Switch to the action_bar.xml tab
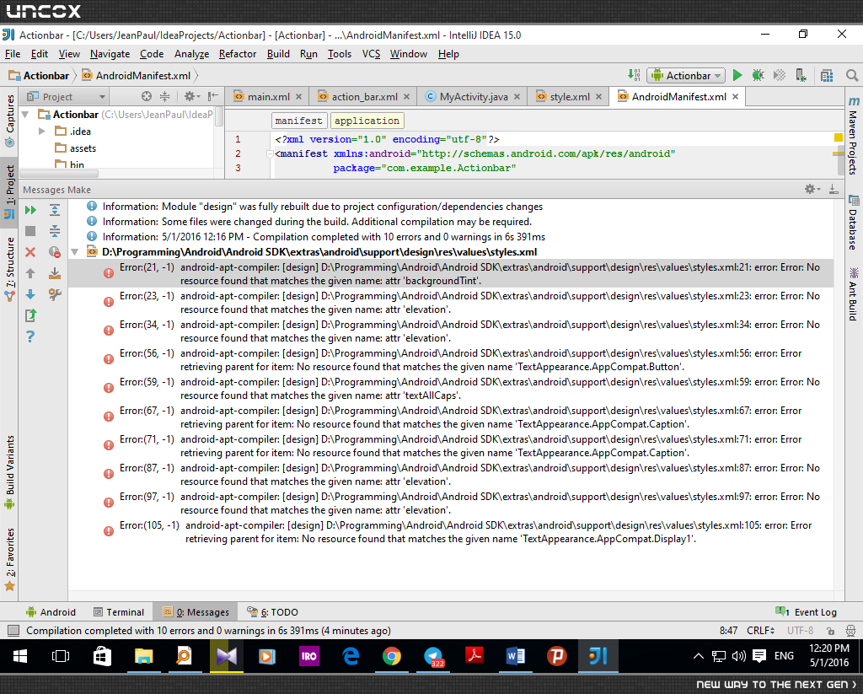Viewport: 863px width, 694px height. pos(364,97)
